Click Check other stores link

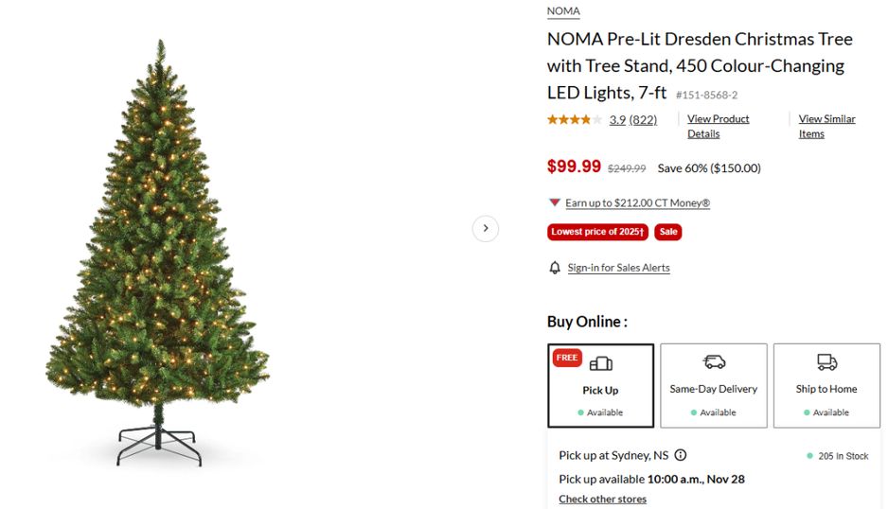point(602,499)
